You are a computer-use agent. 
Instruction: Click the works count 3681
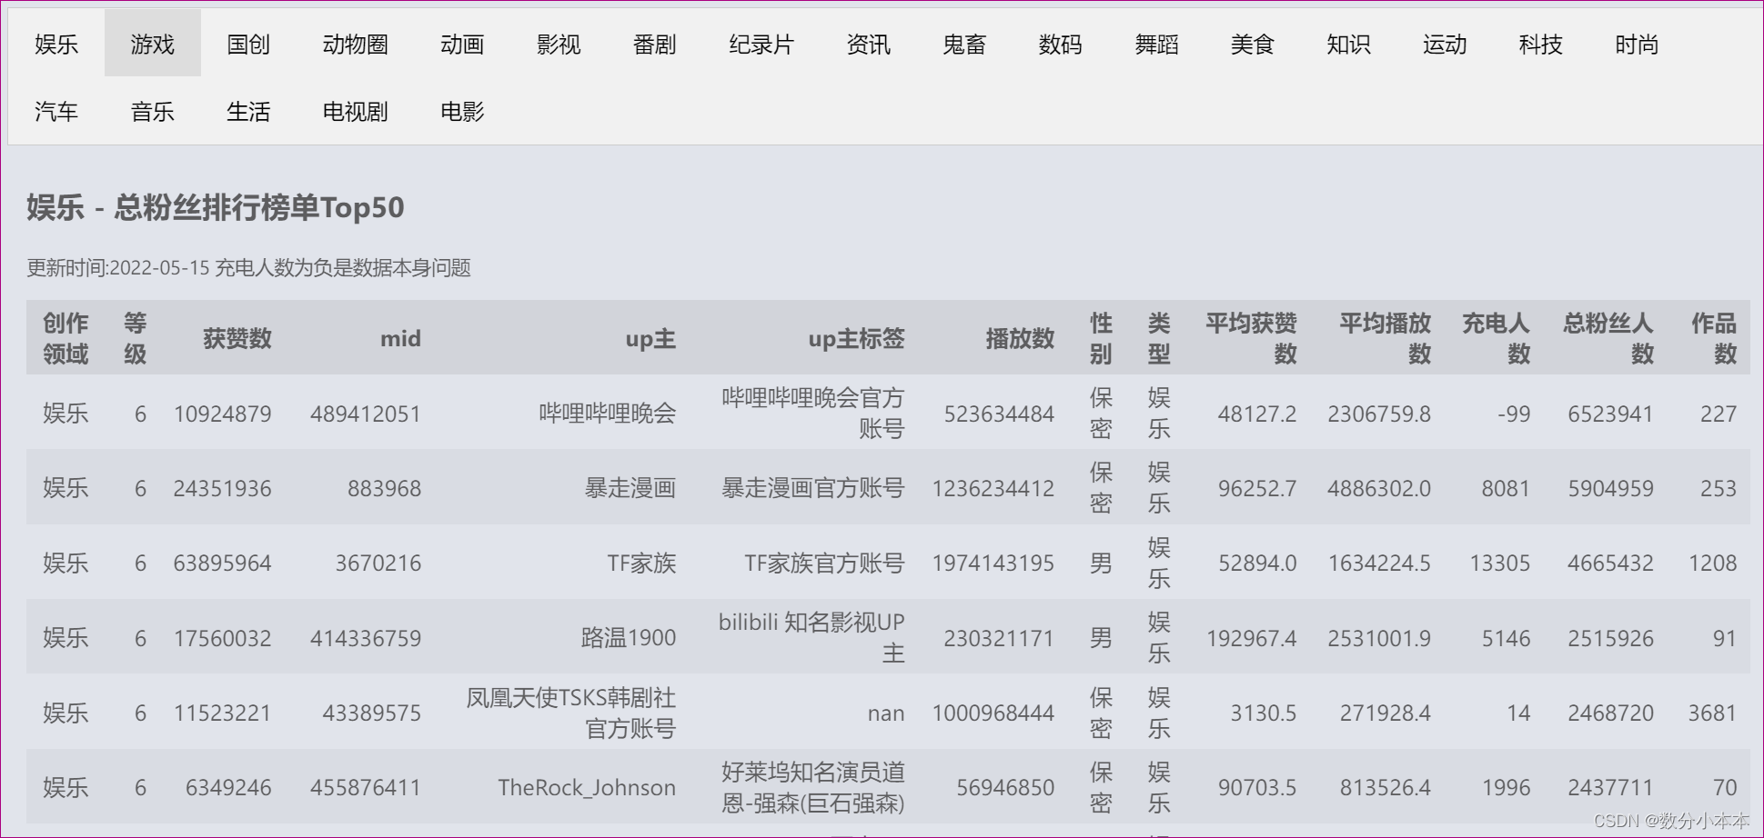coord(1713,713)
